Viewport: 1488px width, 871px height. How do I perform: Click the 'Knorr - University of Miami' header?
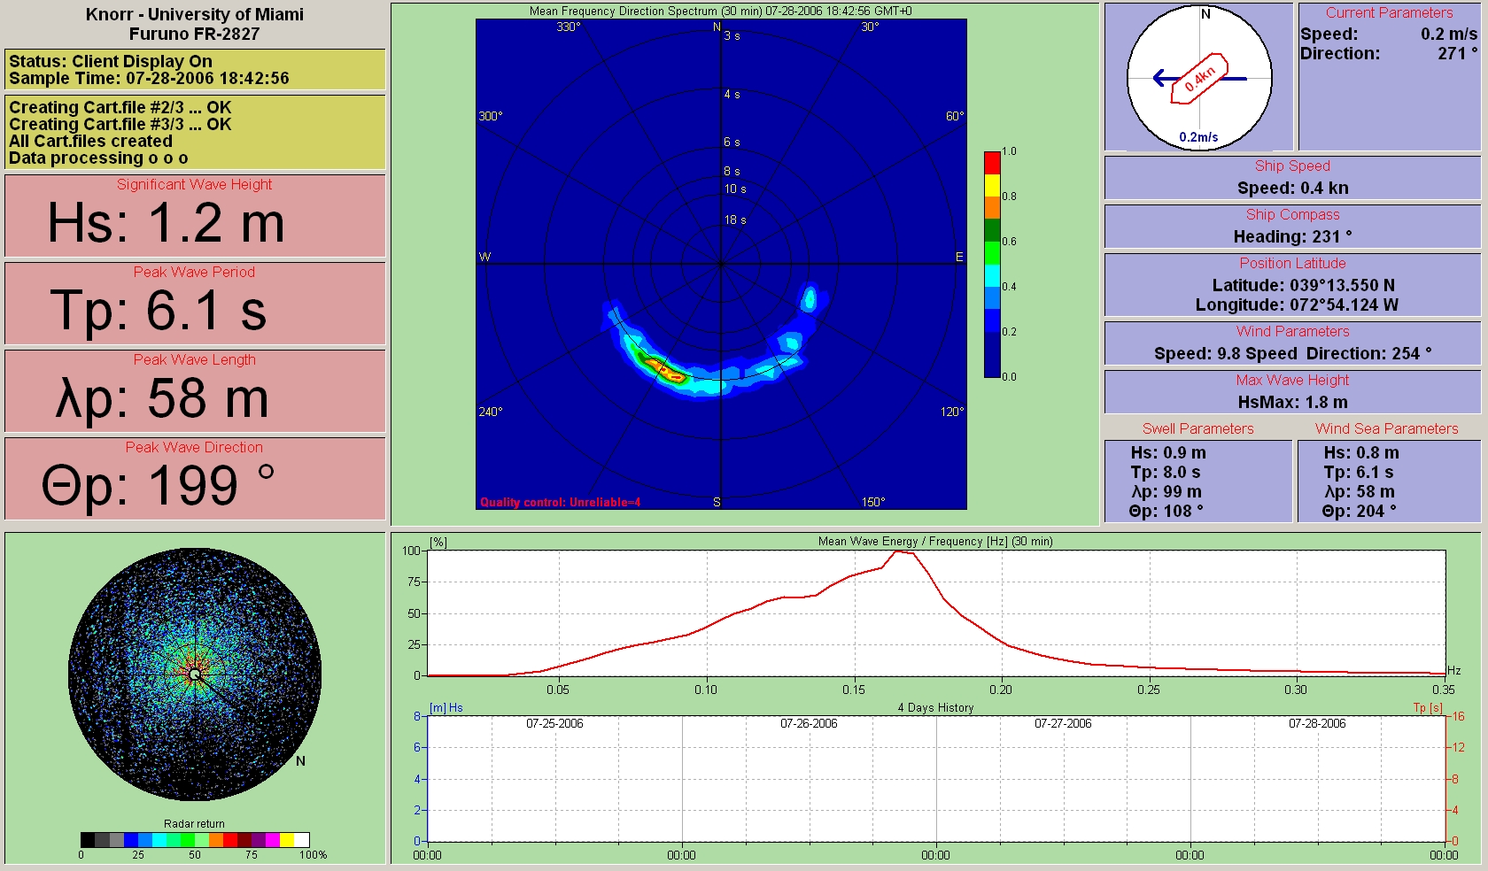coord(195,14)
